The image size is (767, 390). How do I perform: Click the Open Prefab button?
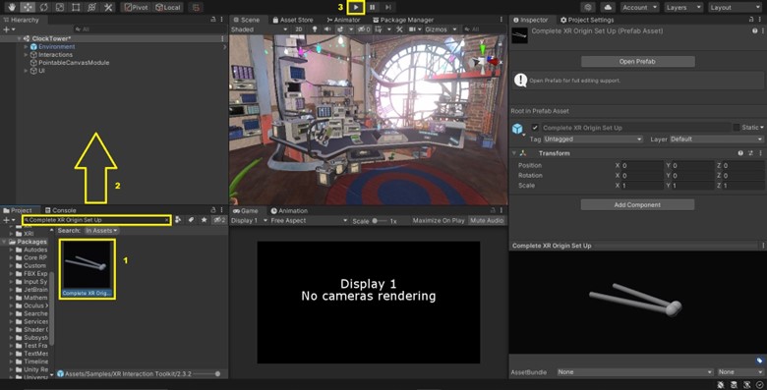[637, 62]
